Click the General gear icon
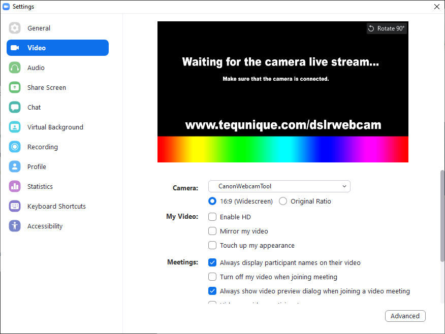 [x=15, y=28]
